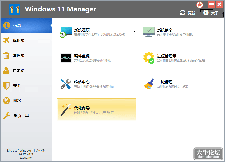
Task: Click the 系统还原 description text
Action: 99,34
